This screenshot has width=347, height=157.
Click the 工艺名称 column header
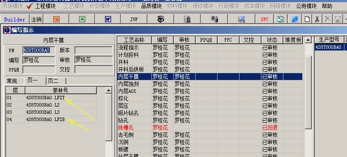pyautogui.click(x=134, y=40)
